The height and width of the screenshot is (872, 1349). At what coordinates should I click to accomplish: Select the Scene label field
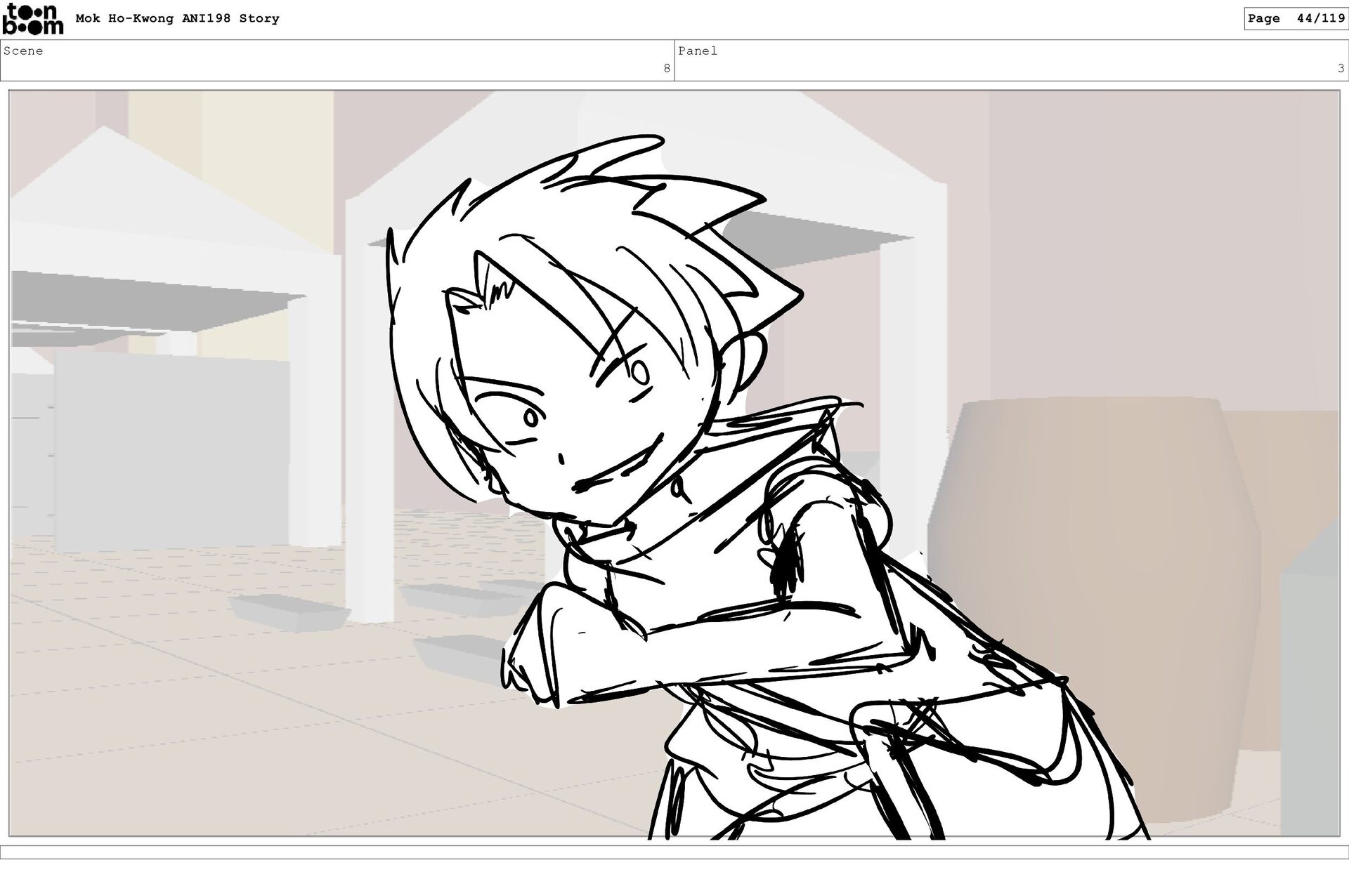click(24, 51)
